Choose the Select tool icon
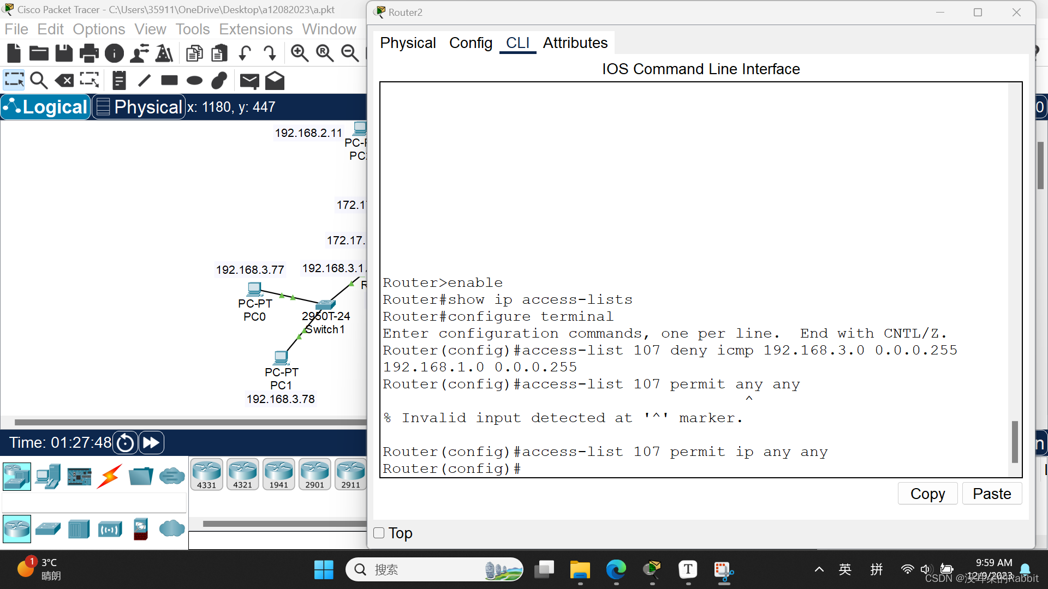Image resolution: width=1048 pixels, height=589 pixels. [14, 80]
